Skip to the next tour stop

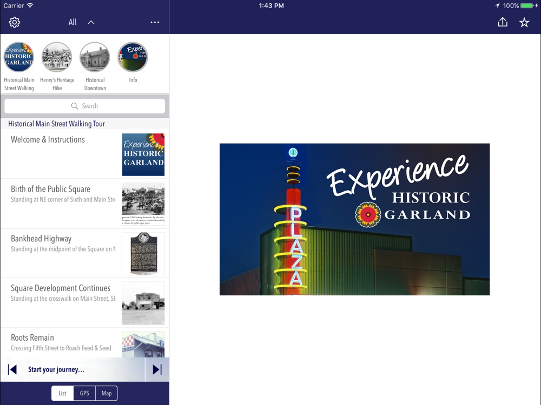click(x=157, y=369)
